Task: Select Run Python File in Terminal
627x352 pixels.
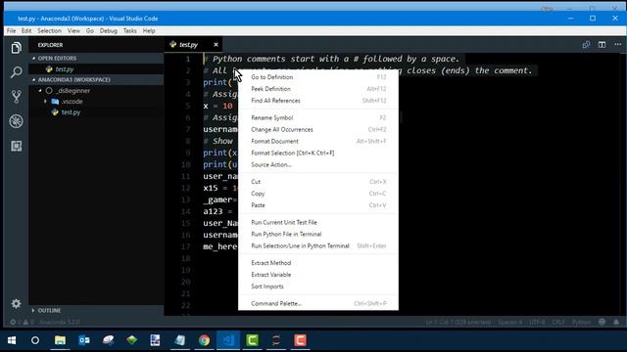Action: point(318,235)
